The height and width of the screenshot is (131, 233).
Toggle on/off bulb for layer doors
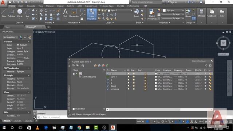(x=129, y=86)
